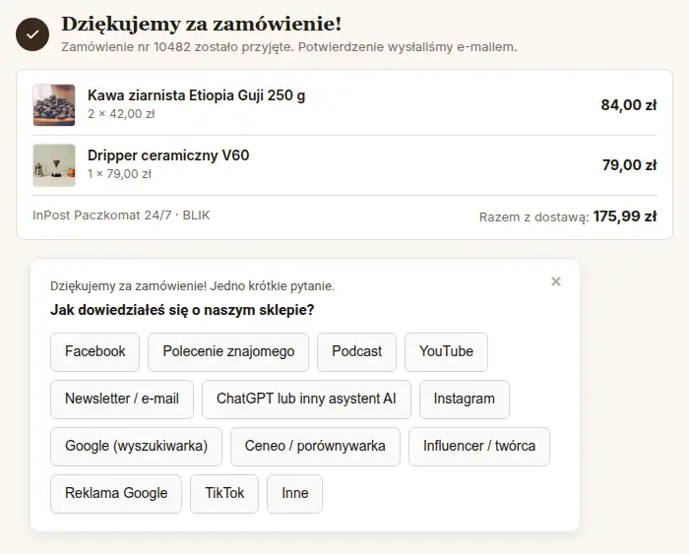Close the survey popup with the X
This screenshot has width=689, height=554.
(x=556, y=281)
